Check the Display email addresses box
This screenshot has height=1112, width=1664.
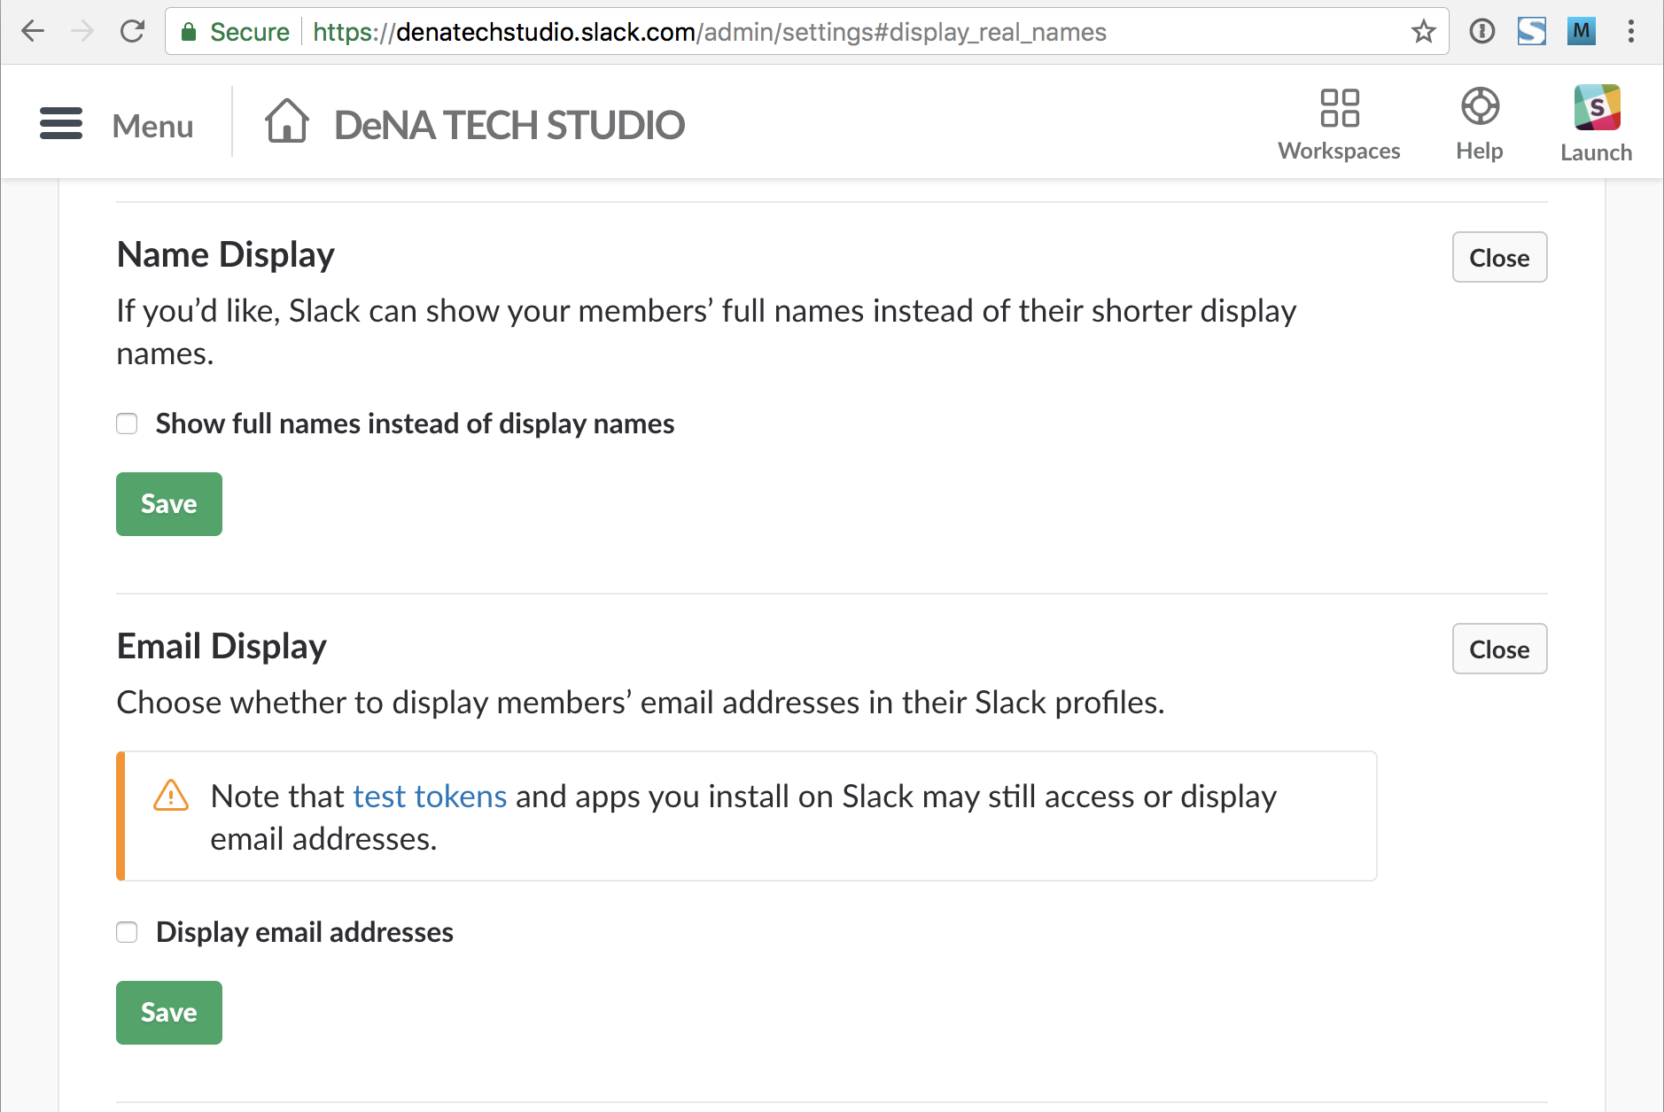click(x=127, y=932)
